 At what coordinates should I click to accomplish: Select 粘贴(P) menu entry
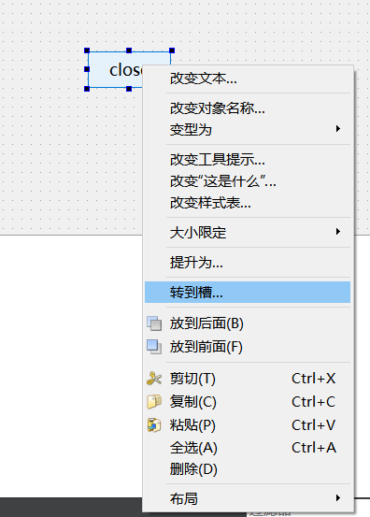pos(248,425)
